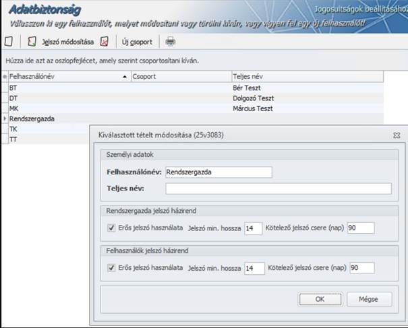Click the edit user icon beside Jelszó módosítása
408x328 pixels.
click(32, 41)
